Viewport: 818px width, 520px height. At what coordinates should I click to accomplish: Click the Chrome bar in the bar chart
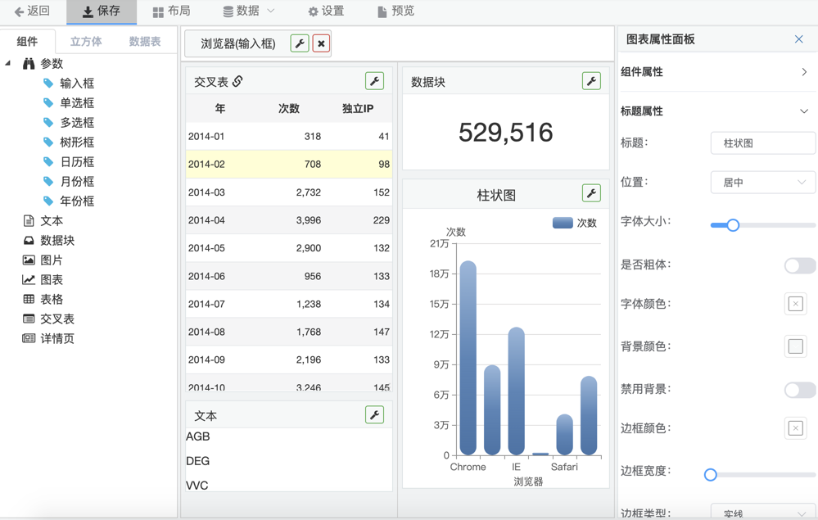coord(468,358)
